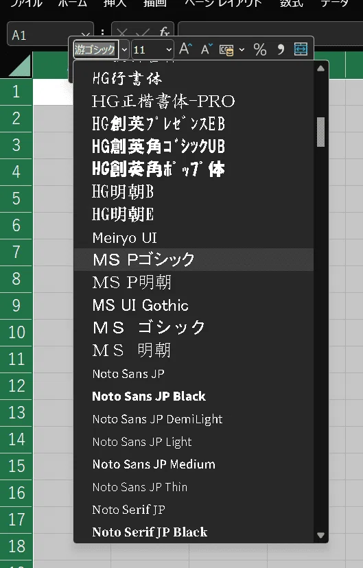363x568 pixels.
Task: Click the Insert Function fx icon
Action: pyautogui.click(x=164, y=33)
